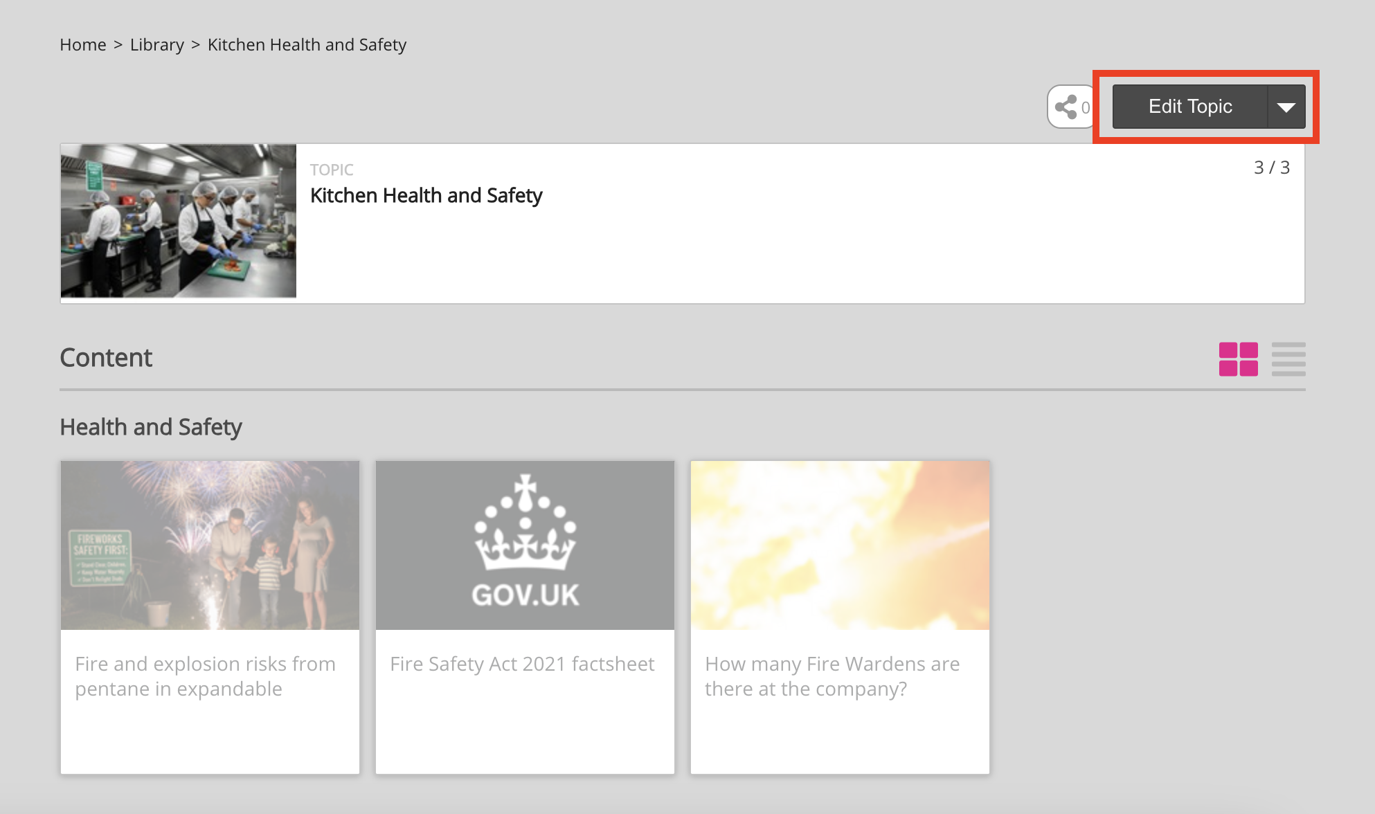Click the share icon button
The height and width of the screenshot is (814, 1375).
(x=1066, y=107)
